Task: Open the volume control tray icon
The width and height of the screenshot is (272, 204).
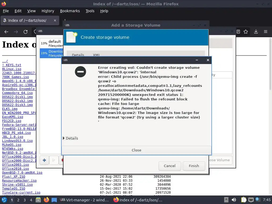Action: click(234, 200)
